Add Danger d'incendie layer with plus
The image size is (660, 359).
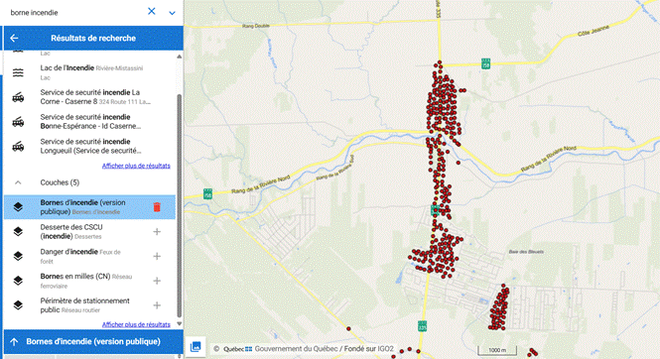pos(157,256)
